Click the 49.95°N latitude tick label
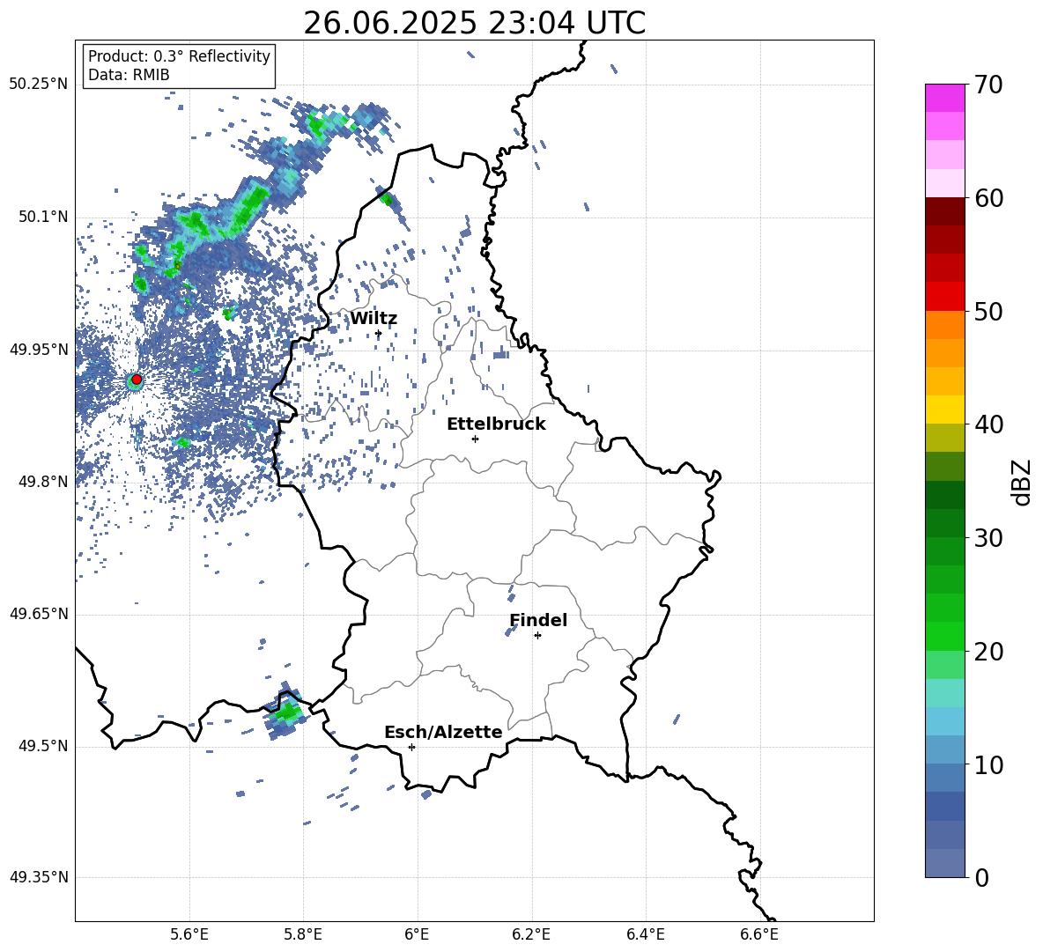Viewport: 1043px width, 952px height. click(39, 350)
